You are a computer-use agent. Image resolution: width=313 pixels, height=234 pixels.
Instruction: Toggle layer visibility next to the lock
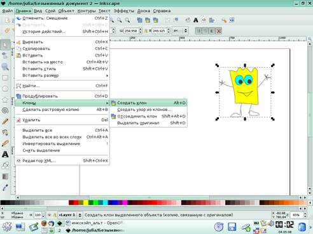(x=49, y=215)
